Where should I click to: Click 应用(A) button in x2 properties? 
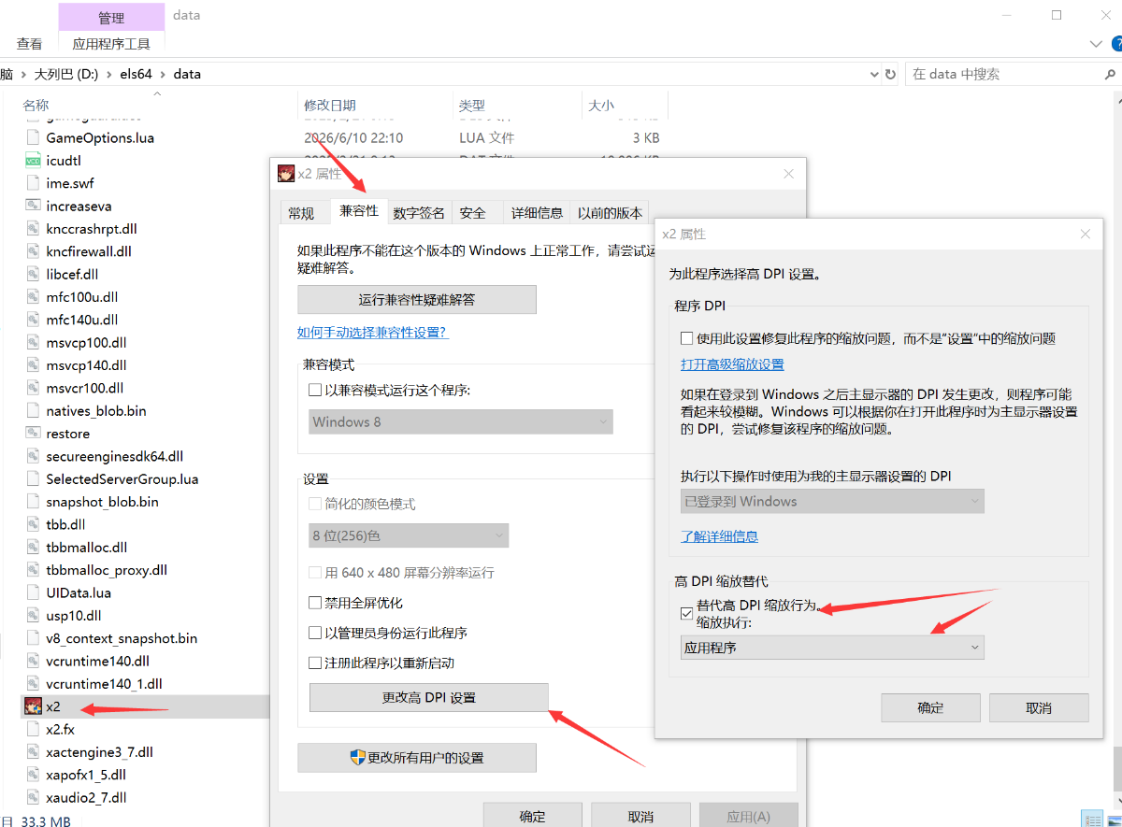pyautogui.click(x=749, y=816)
